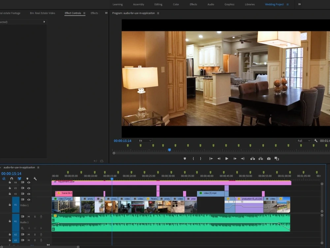Image resolution: width=330 pixels, height=248 pixels.
Task: Hide the V4 track output
Action: pyautogui.click(x=29, y=183)
